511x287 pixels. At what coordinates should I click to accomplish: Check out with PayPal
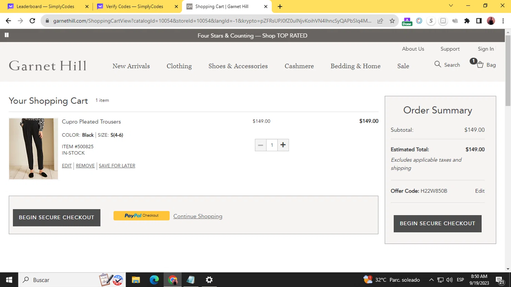(x=141, y=216)
